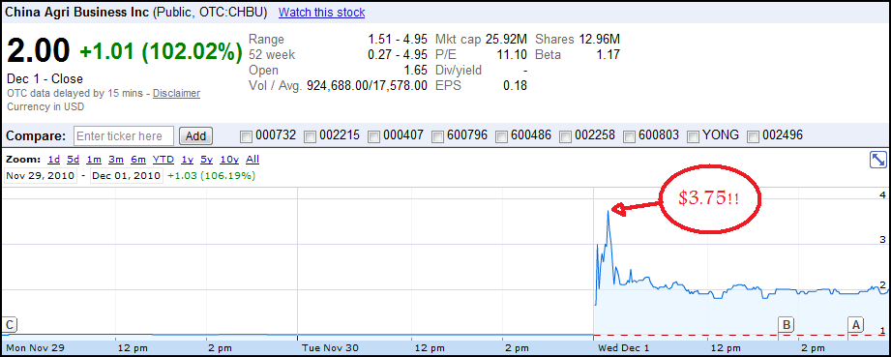Open news marker B on chart
This screenshot has width=891, height=357.
(786, 325)
